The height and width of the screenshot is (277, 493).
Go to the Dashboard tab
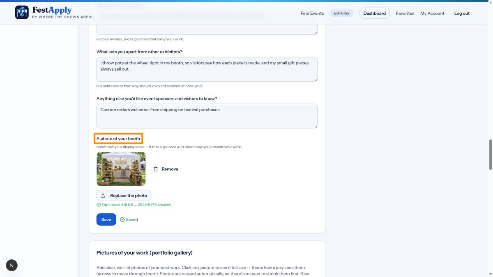375,13
